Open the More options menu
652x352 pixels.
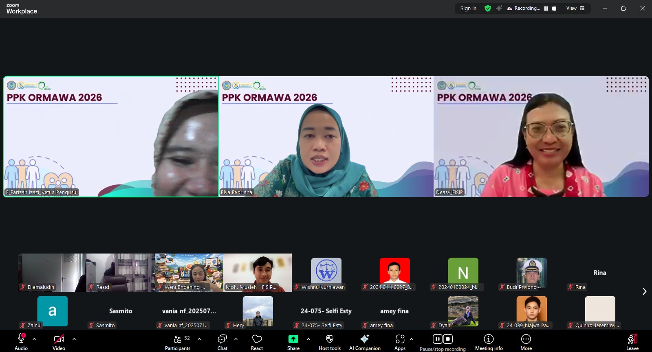(526, 342)
